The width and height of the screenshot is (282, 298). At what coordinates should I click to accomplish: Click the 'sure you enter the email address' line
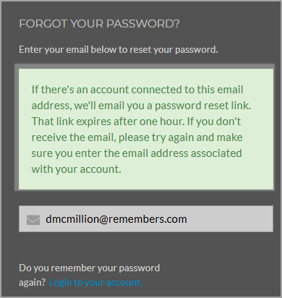click(137, 153)
